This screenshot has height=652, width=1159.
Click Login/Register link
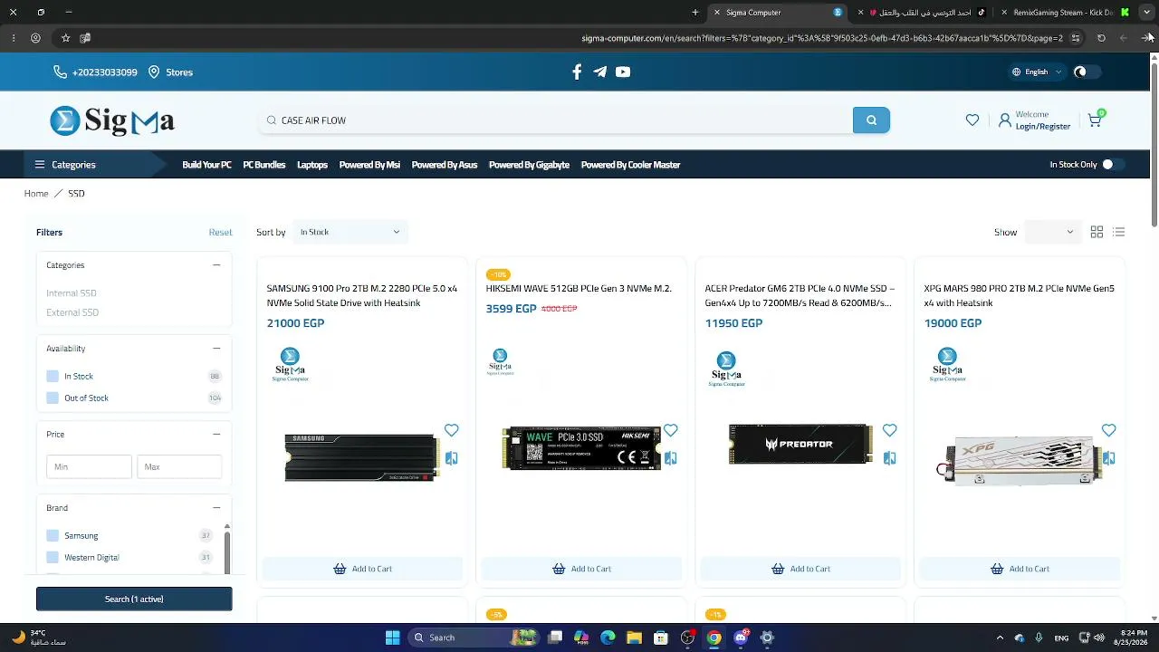tap(1043, 127)
